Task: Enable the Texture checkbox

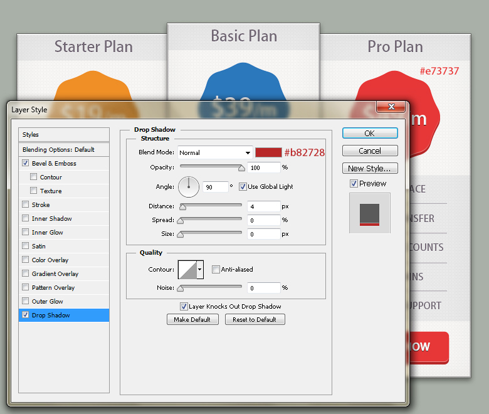Action: coord(33,190)
